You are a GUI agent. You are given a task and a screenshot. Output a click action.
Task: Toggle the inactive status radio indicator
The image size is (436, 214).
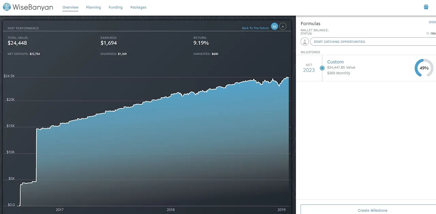pyautogui.click(x=427, y=33)
